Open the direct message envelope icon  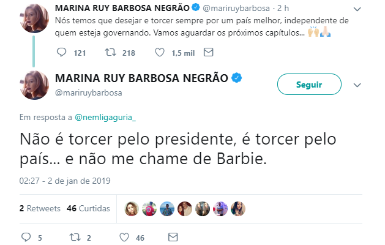point(172,237)
